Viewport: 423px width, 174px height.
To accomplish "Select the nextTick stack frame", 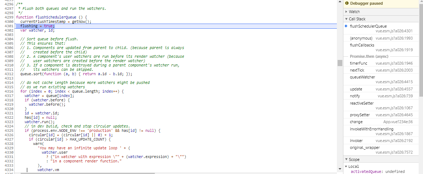I will pyautogui.click(x=381, y=70).
